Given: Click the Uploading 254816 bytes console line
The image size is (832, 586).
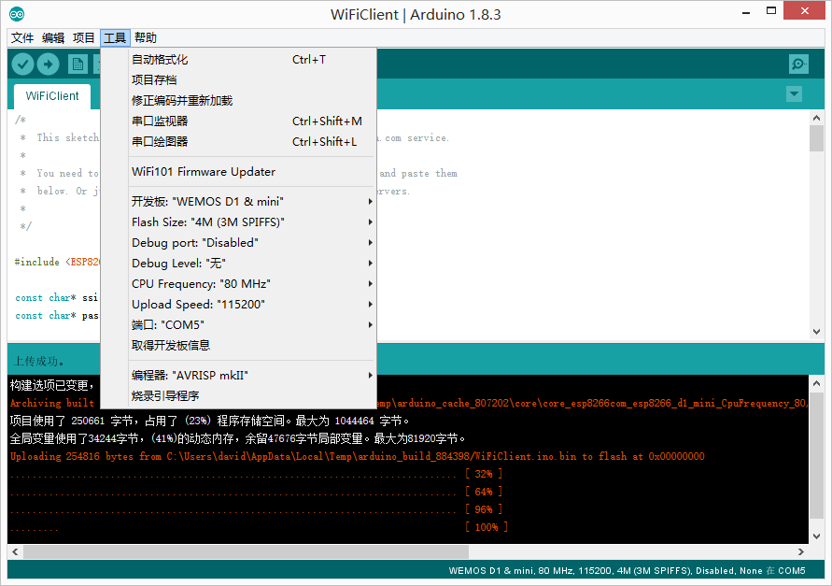Looking at the screenshot, I should click(357, 456).
